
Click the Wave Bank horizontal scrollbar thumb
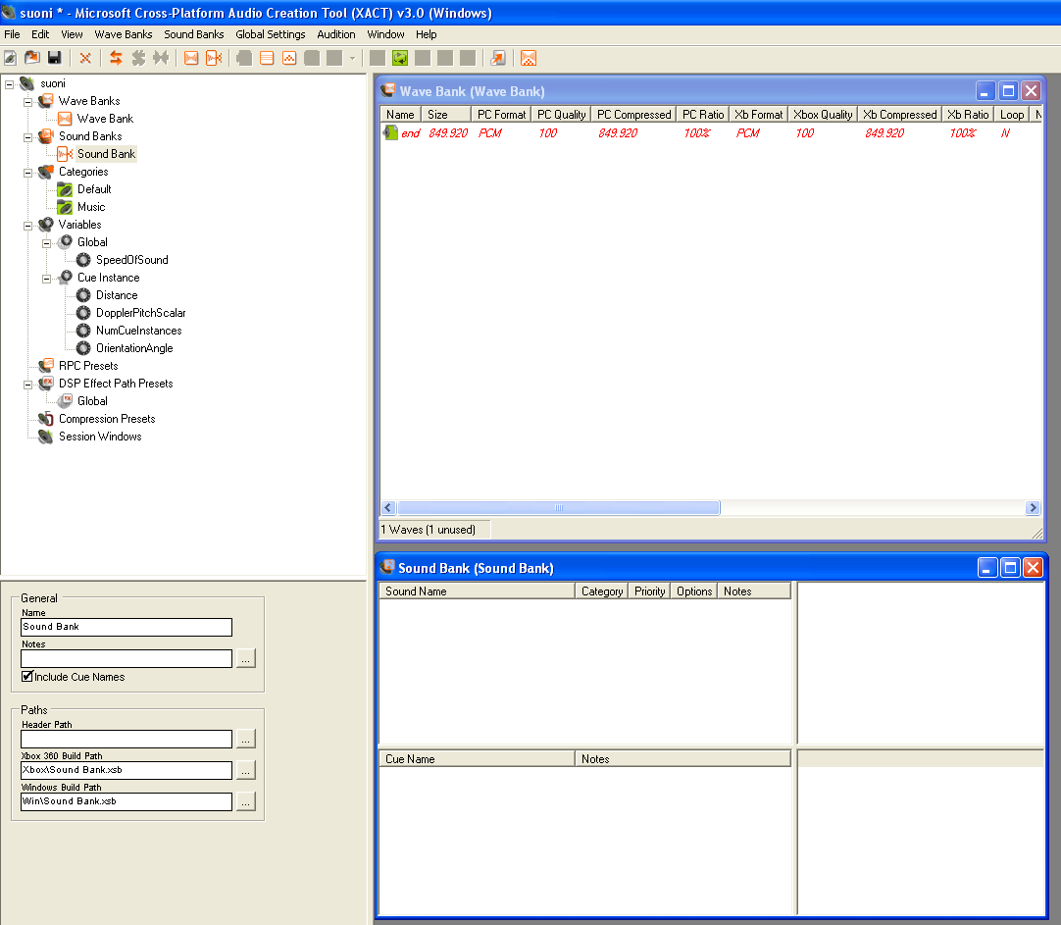point(559,507)
